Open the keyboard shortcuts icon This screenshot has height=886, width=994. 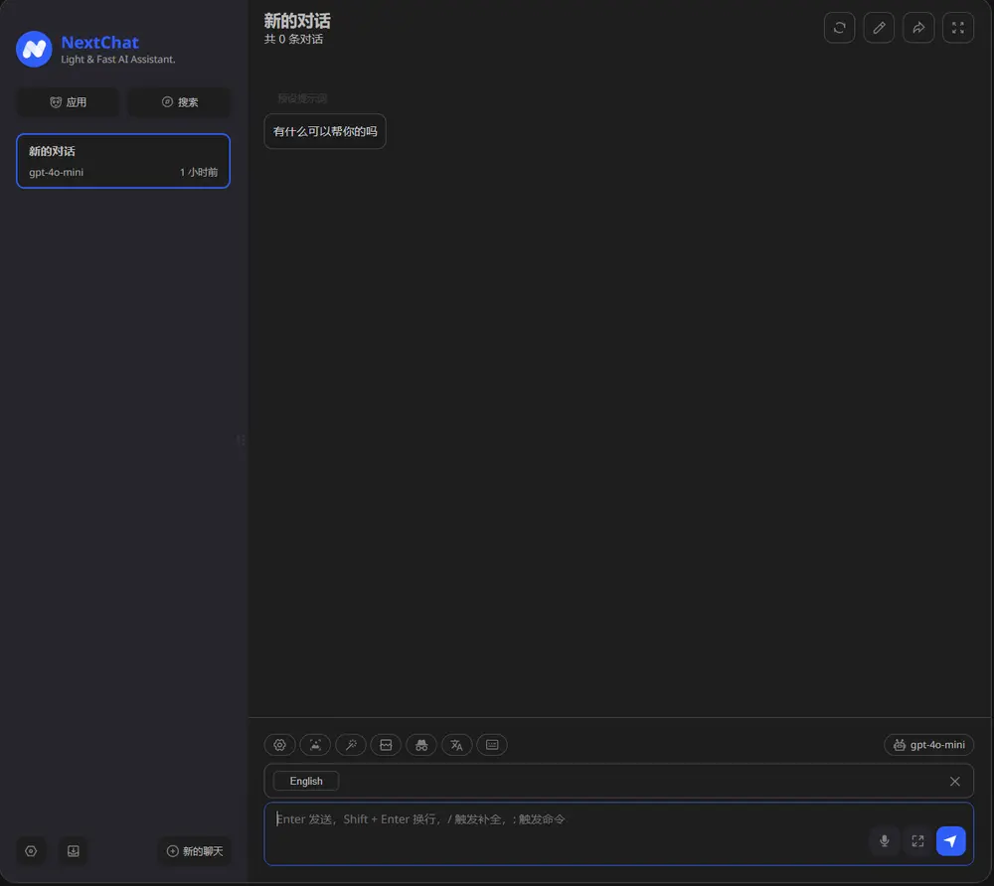(x=492, y=745)
